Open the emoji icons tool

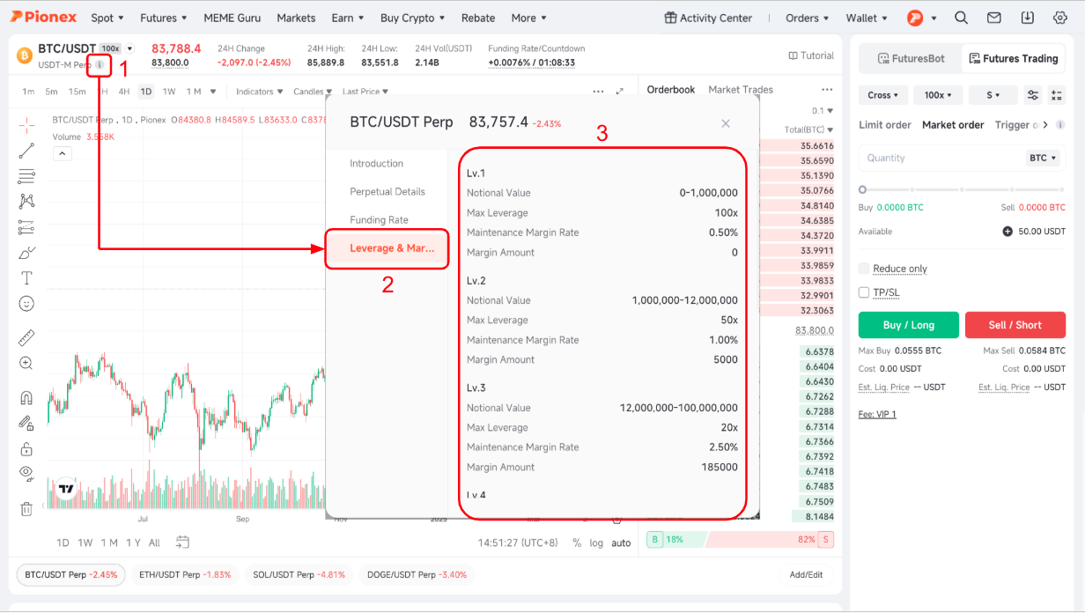[x=26, y=304]
